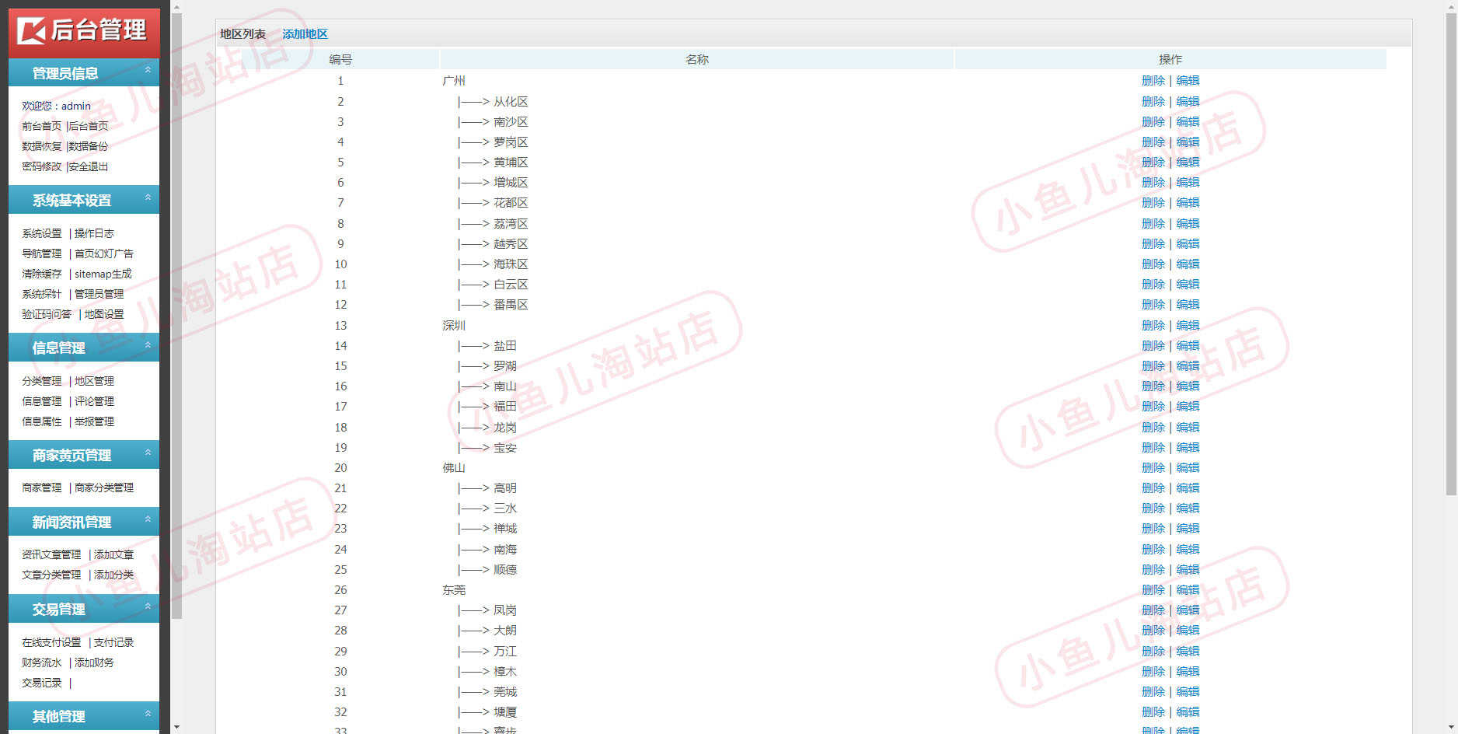Open 验证码问答 link
This screenshot has width=1458, height=734.
(x=47, y=314)
